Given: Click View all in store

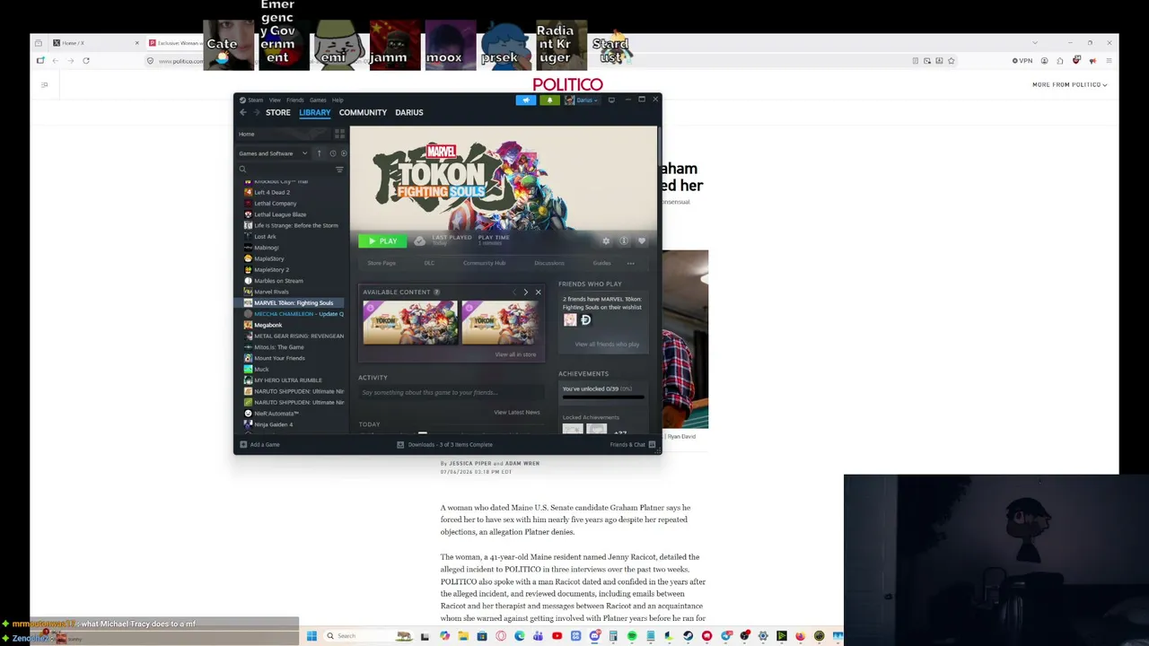Looking at the screenshot, I should 515,354.
